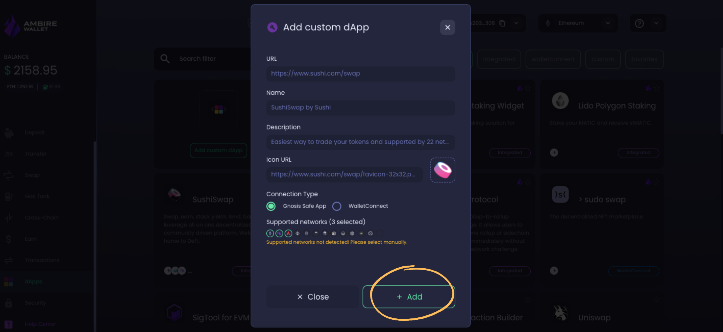
Task: Toggle the Ethereum network icon
Action: pyautogui.click(x=270, y=233)
